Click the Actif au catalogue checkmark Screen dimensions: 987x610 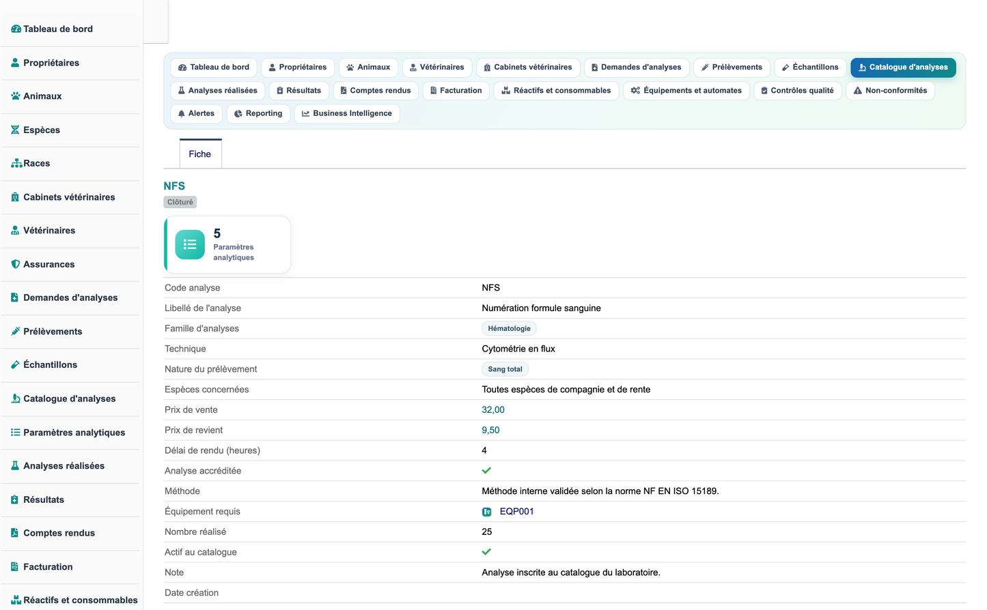point(486,552)
